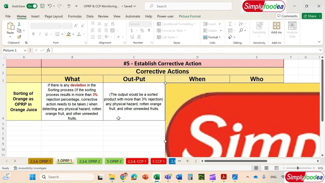Add a new sheet with plus
This screenshot has width=325, height=183.
[x=187, y=161]
